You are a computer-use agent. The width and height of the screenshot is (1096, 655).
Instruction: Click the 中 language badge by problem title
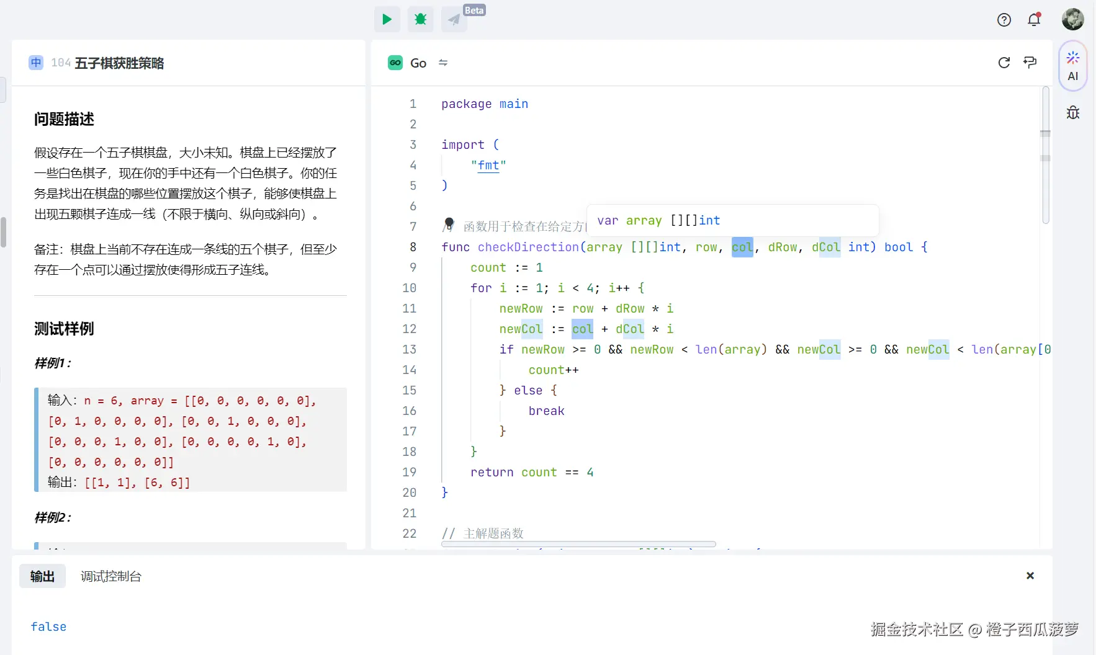click(x=36, y=63)
